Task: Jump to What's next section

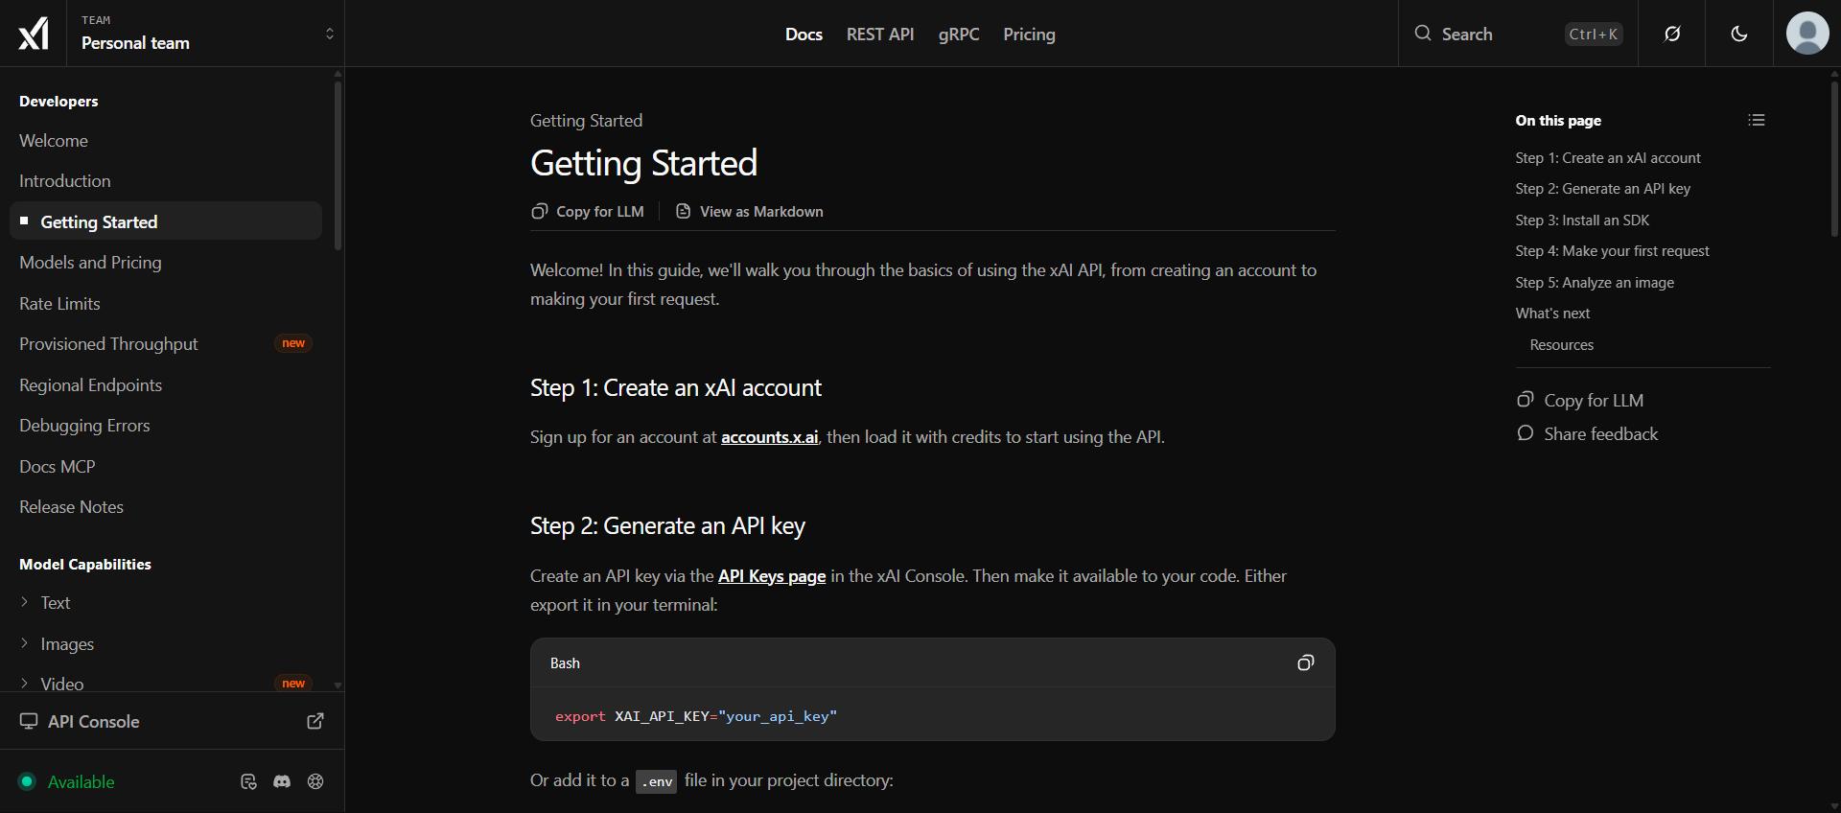Action: click(1552, 314)
